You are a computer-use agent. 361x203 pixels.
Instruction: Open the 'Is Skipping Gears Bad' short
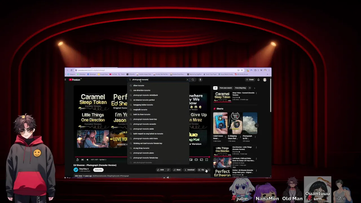coord(235,123)
